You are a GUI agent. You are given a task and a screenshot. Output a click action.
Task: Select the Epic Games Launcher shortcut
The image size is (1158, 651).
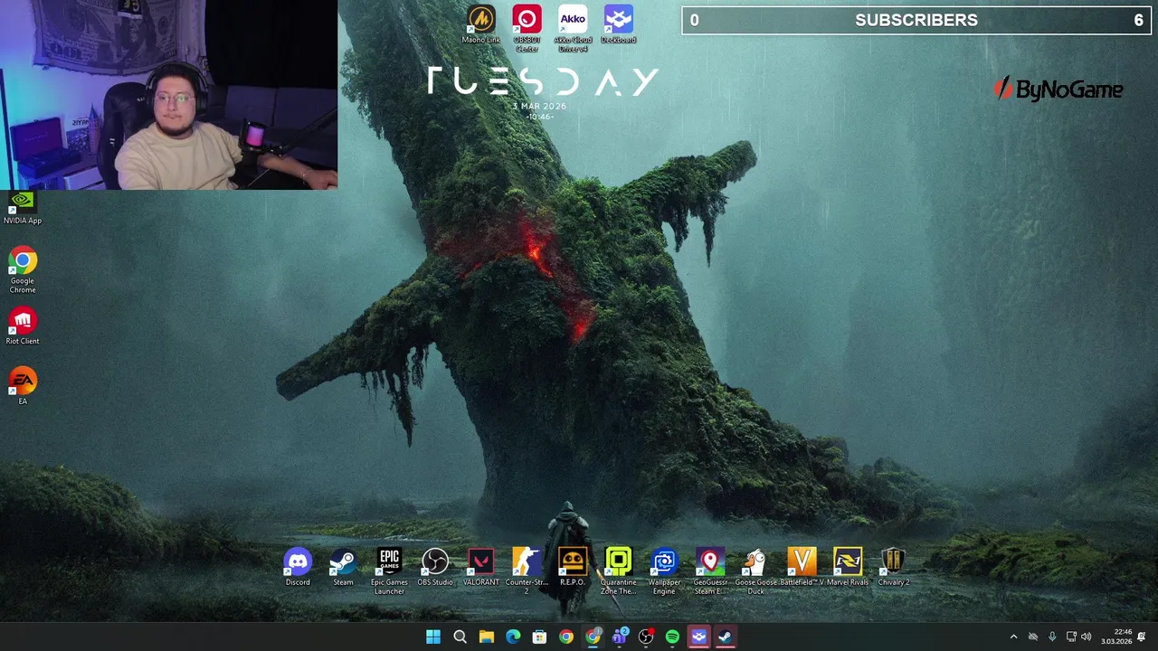click(x=389, y=571)
